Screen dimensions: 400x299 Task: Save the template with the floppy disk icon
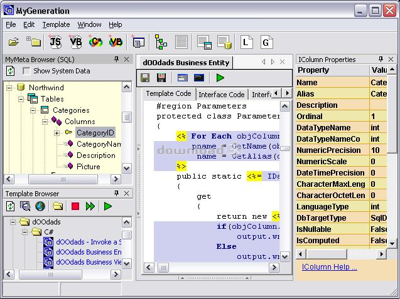[x=145, y=78]
